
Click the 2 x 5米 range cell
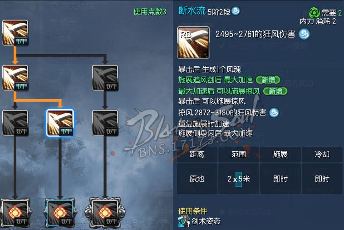pos(238,179)
